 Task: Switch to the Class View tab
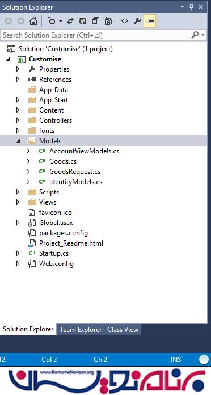click(x=123, y=330)
